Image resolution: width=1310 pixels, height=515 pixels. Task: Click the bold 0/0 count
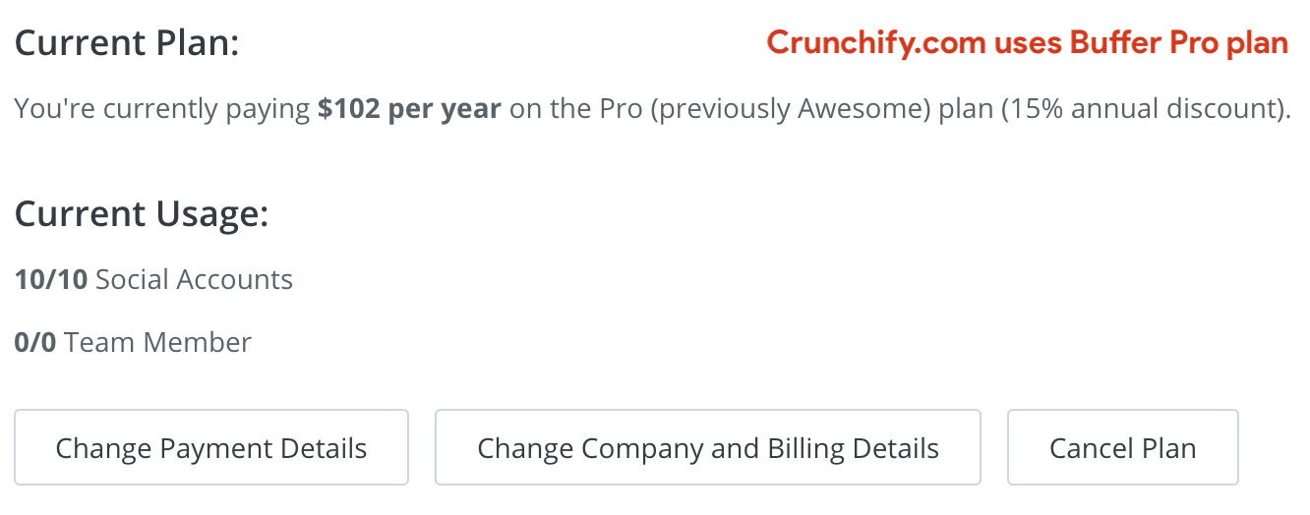[x=35, y=343]
